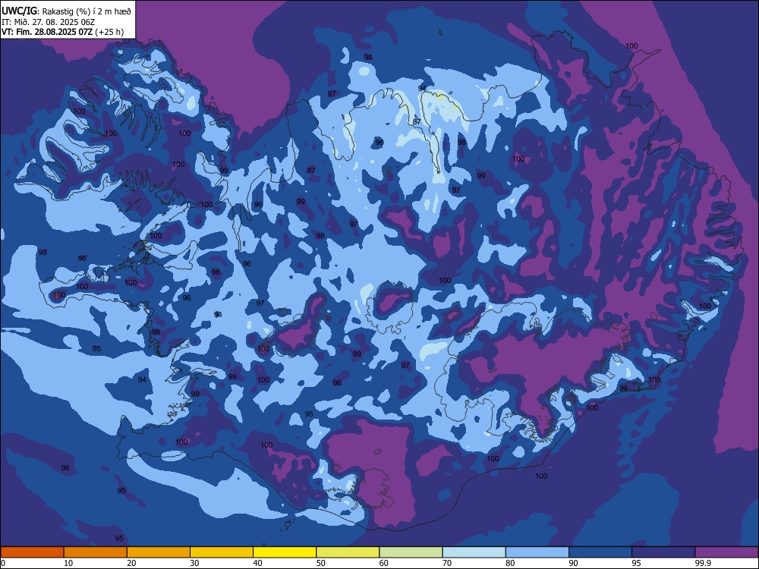Click the '40' tick label on the color scale

pos(258,563)
